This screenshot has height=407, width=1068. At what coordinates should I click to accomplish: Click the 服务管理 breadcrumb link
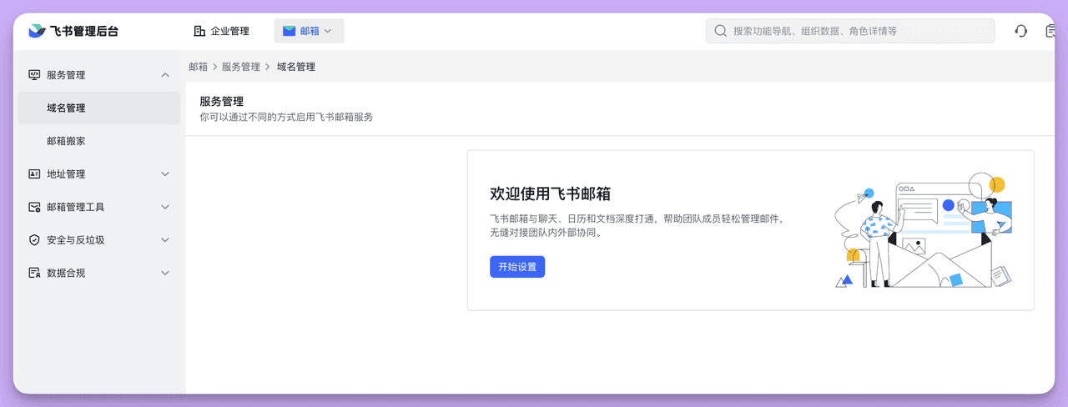click(x=241, y=67)
